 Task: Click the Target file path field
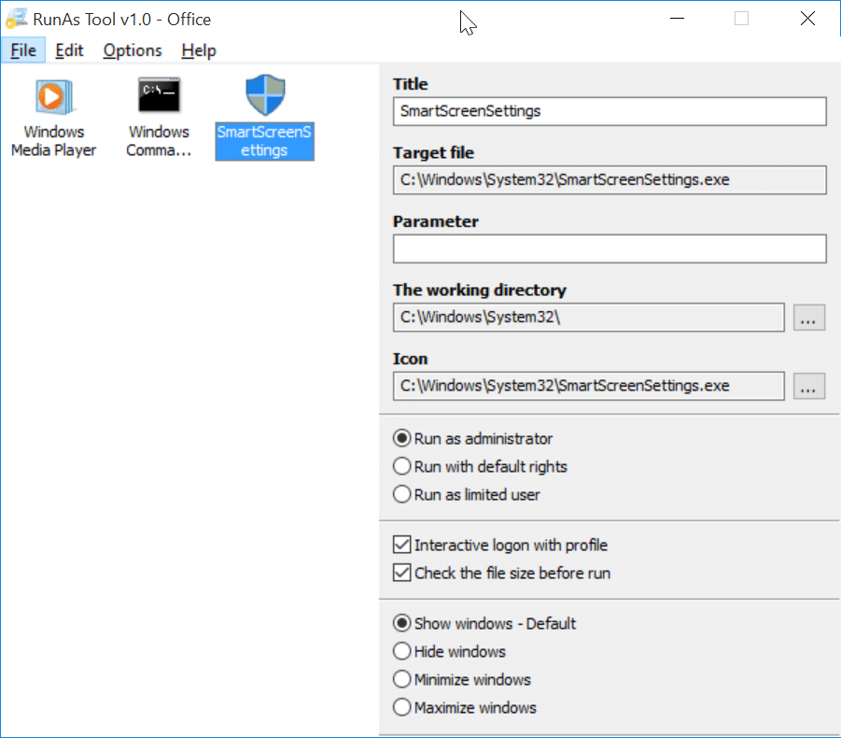point(610,179)
